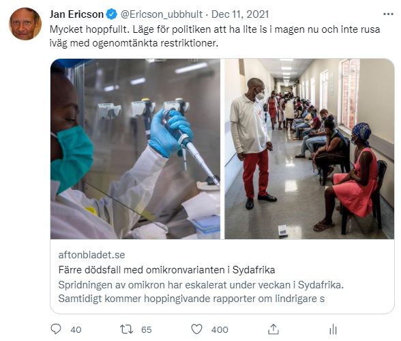Open the @Ericson_ubbhult handle link
Screen dimensions: 401x341
click(x=162, y=14)
